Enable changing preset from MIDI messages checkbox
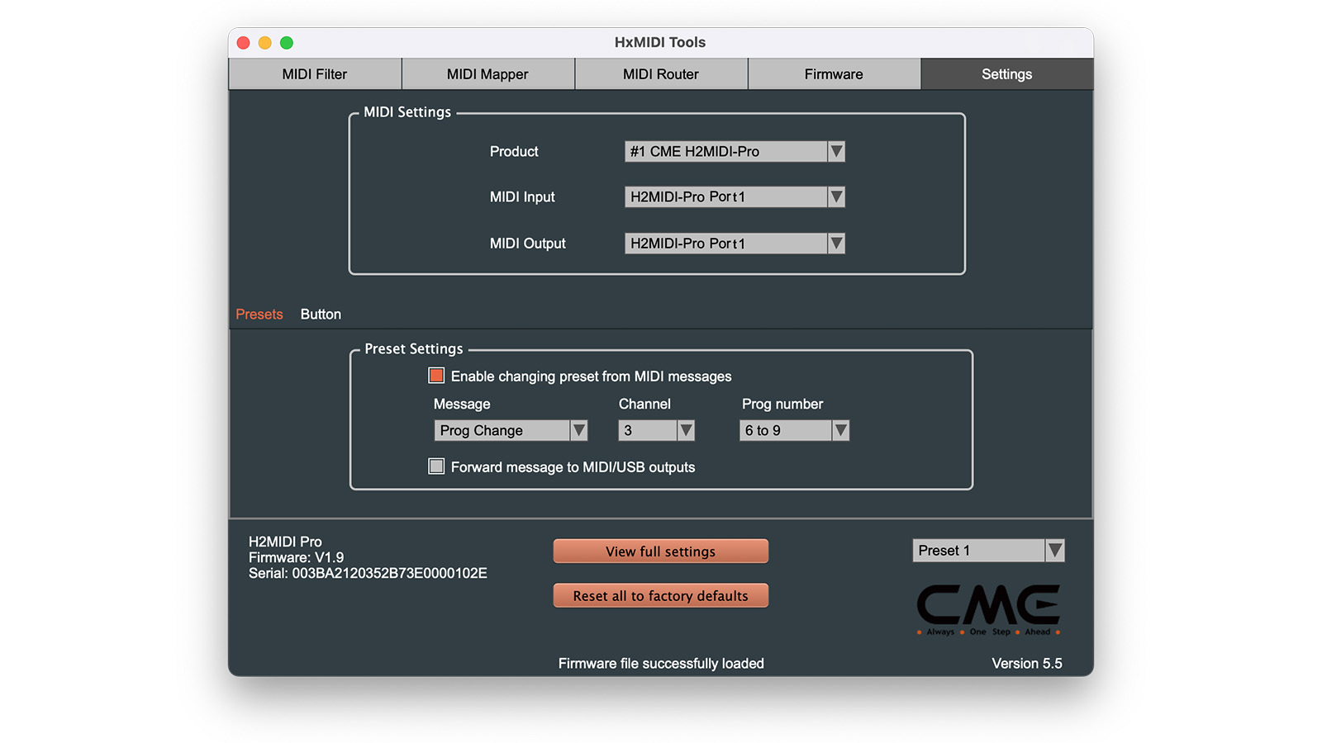1322x743 pixels. coord(436,376)
